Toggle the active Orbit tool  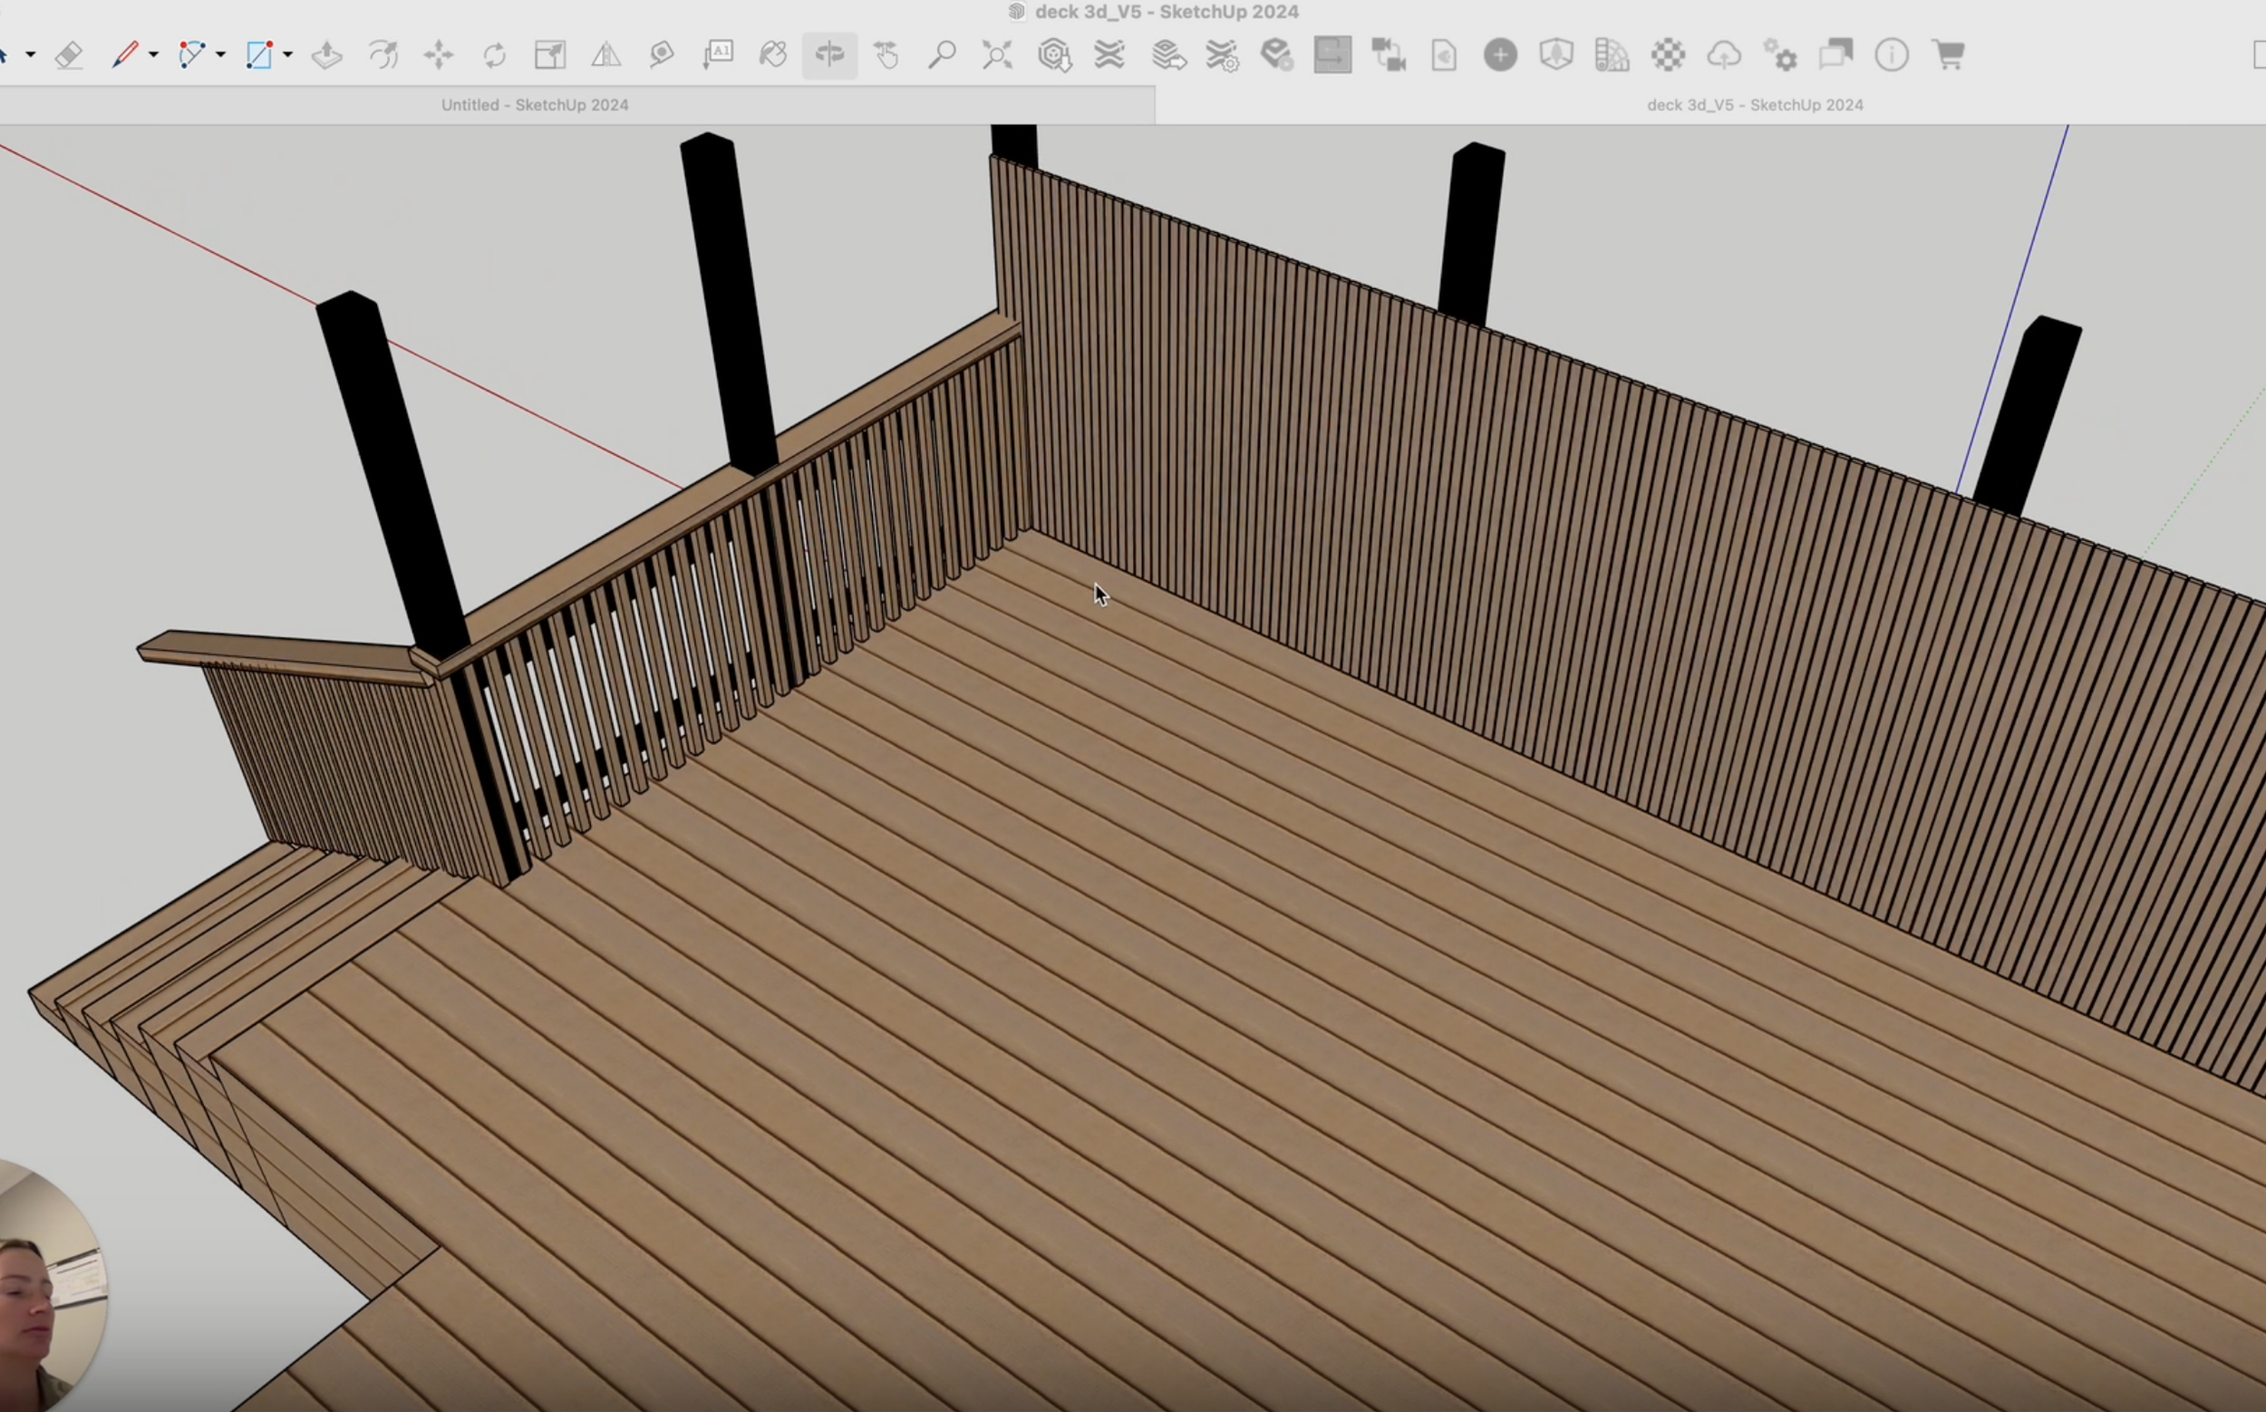click(x=829, y=55)
